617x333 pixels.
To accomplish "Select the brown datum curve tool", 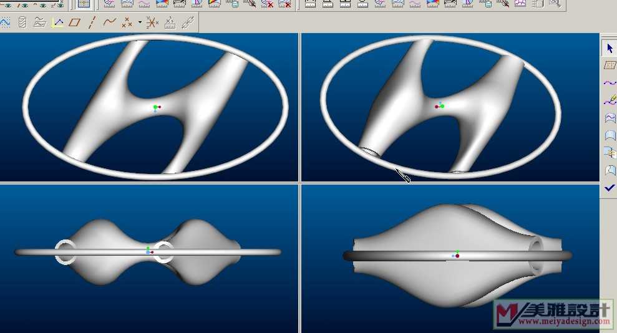I will pos(109,22).
